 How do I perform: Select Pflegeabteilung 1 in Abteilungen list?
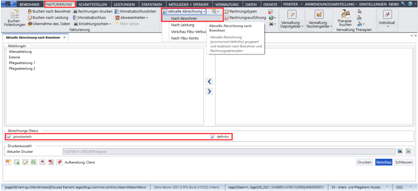[22, 63]
